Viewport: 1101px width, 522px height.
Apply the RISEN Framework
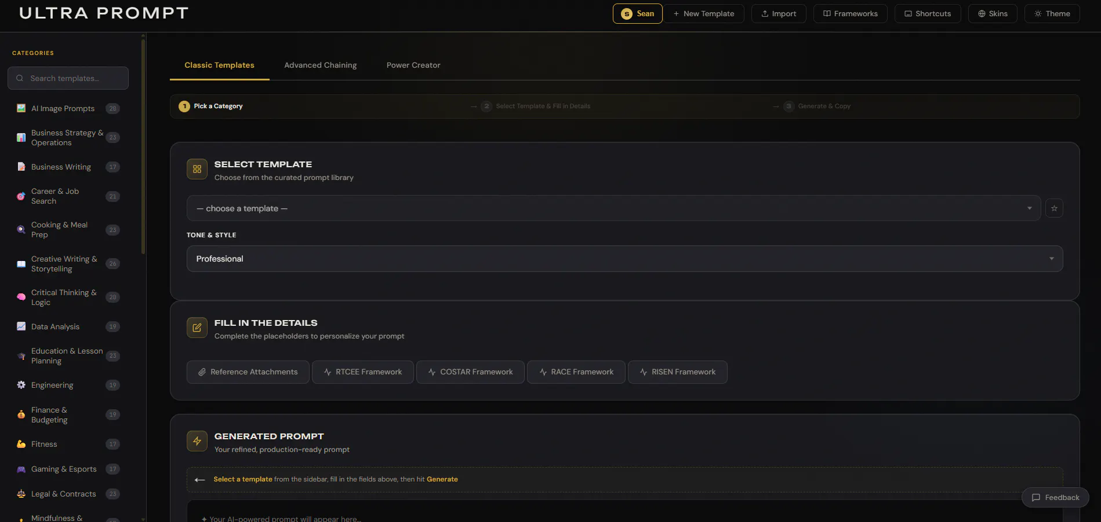coord(678,372)
